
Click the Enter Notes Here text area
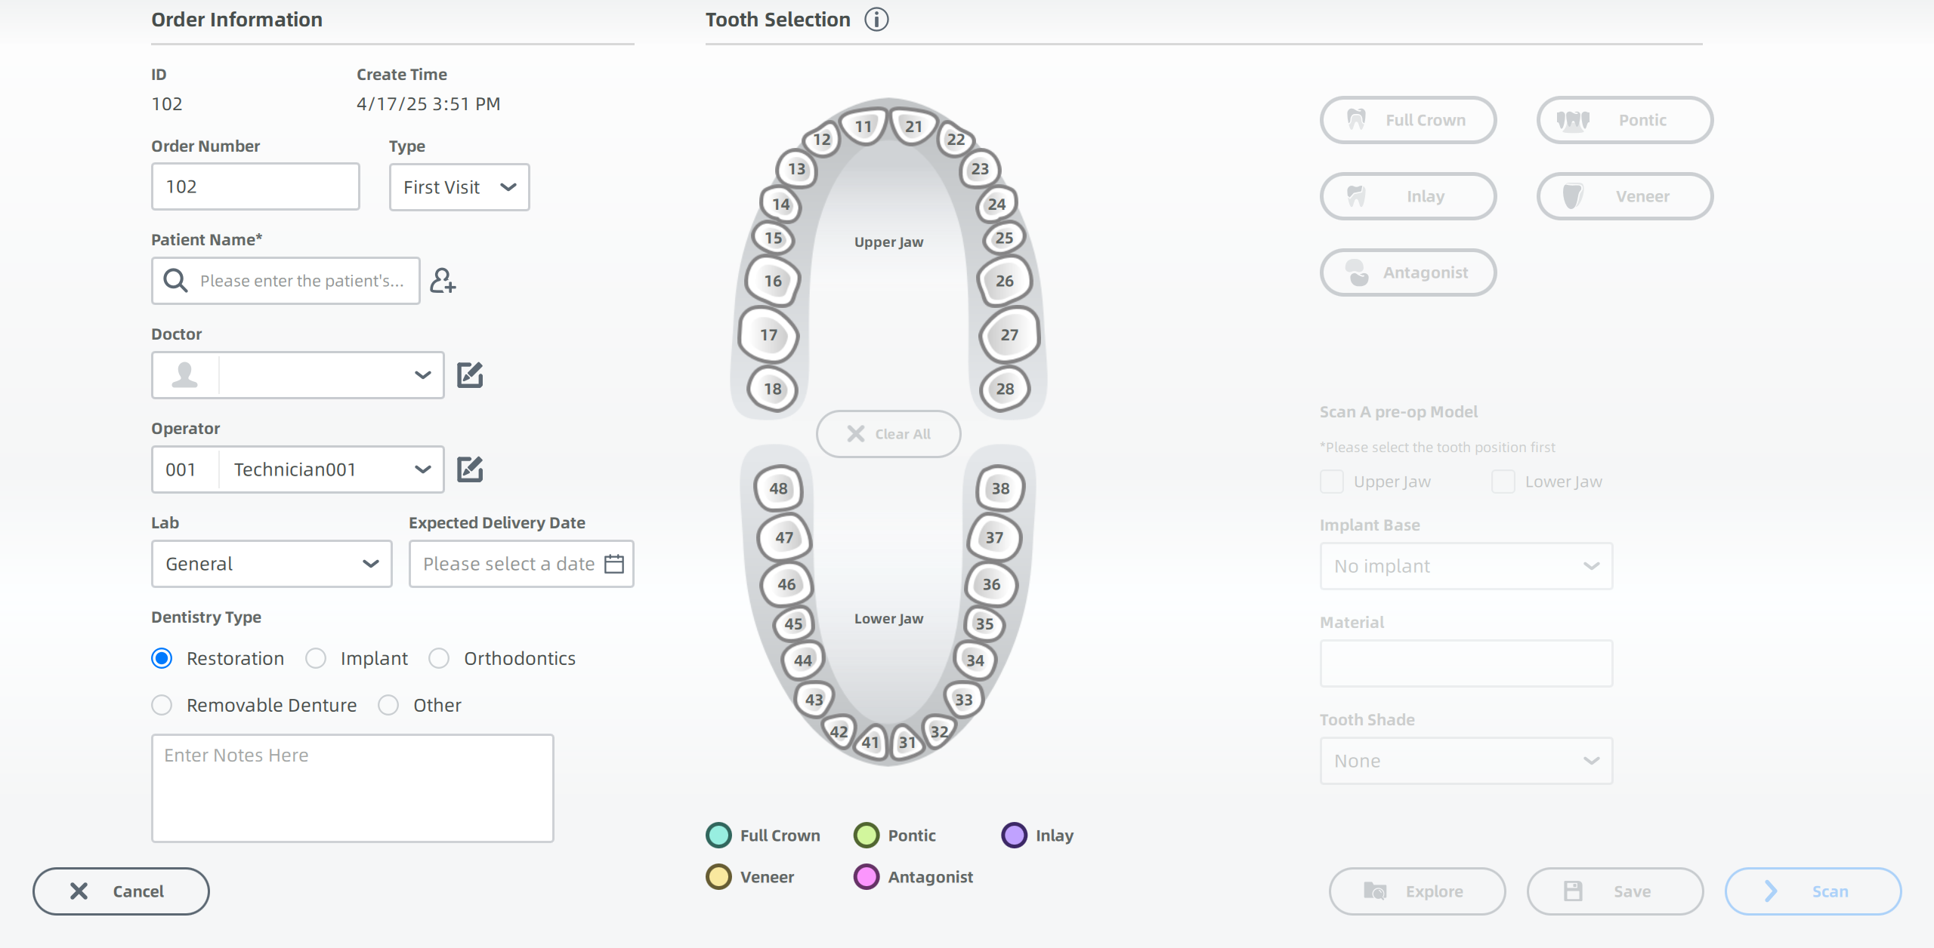[x=353, y=788]
